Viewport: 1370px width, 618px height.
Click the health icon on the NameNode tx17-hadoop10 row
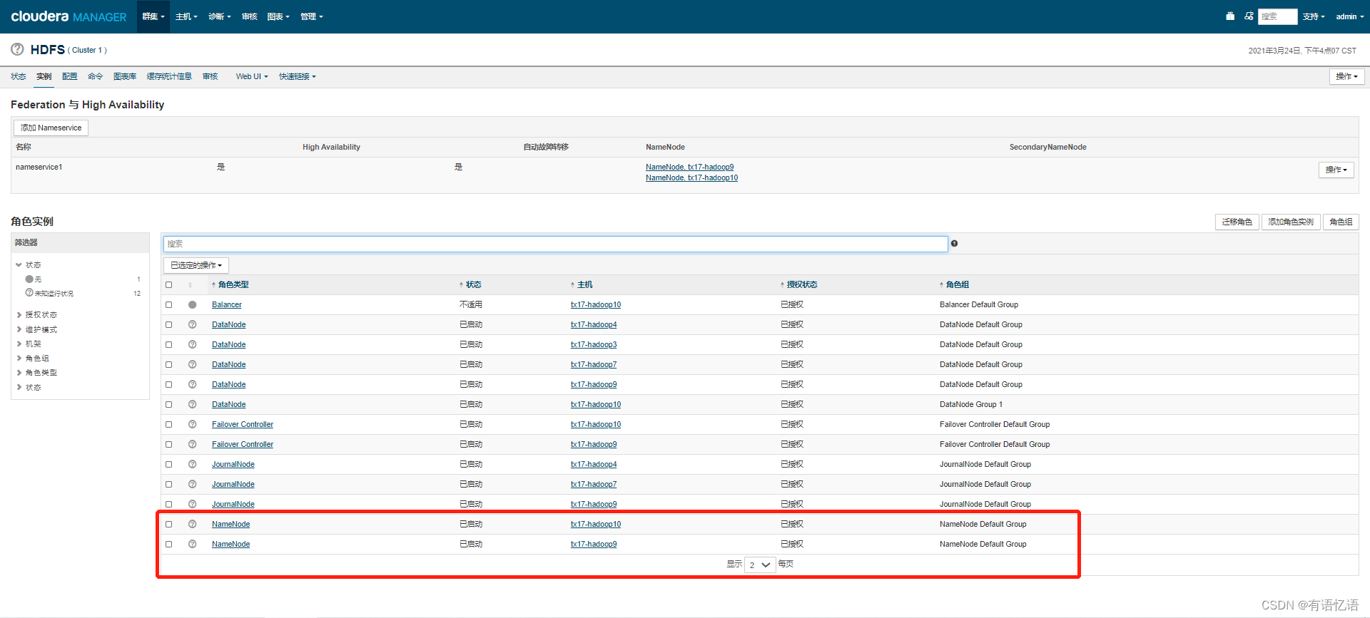tap(193, 524)
